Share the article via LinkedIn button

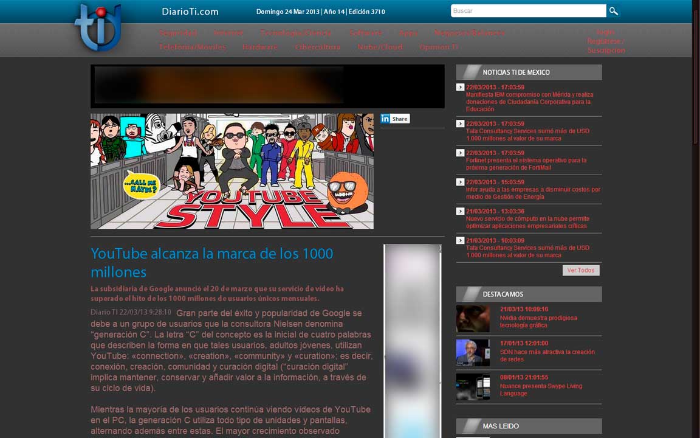point(395,119)
